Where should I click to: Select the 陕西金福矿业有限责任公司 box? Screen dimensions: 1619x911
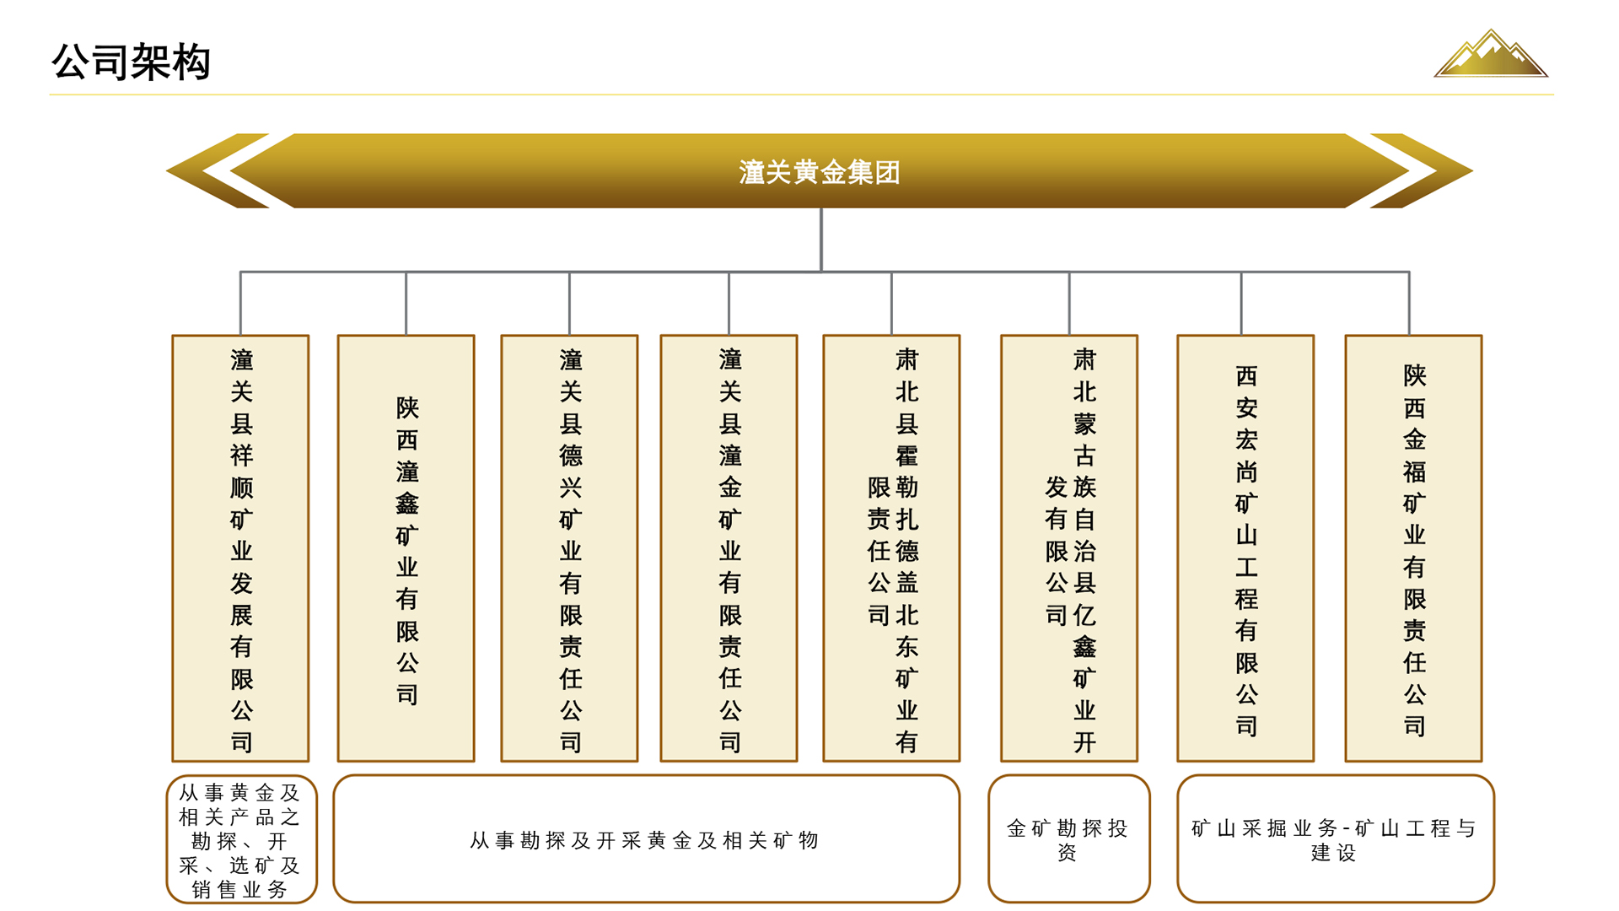click(x=1414, y=548)
